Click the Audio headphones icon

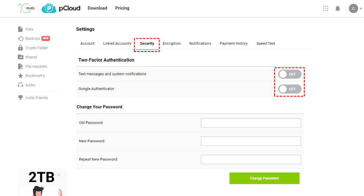(21, 85)
